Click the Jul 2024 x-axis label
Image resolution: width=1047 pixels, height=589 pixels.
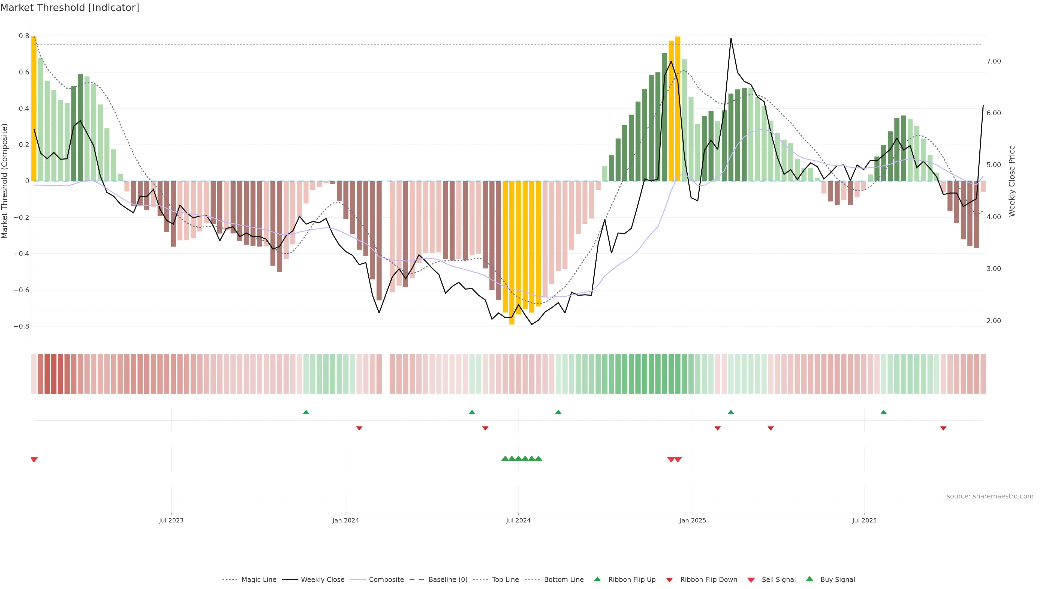coord(518,520)
